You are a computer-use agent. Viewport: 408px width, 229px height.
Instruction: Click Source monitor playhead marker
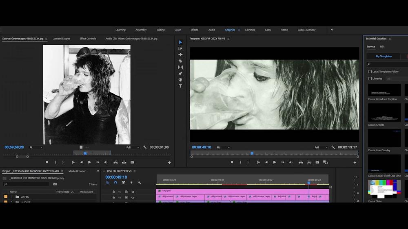pyautogui.click(x=85, y=153)
